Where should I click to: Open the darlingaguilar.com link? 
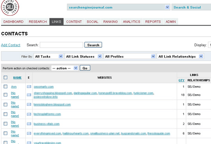pyautogui.click(x=85, y=93)
